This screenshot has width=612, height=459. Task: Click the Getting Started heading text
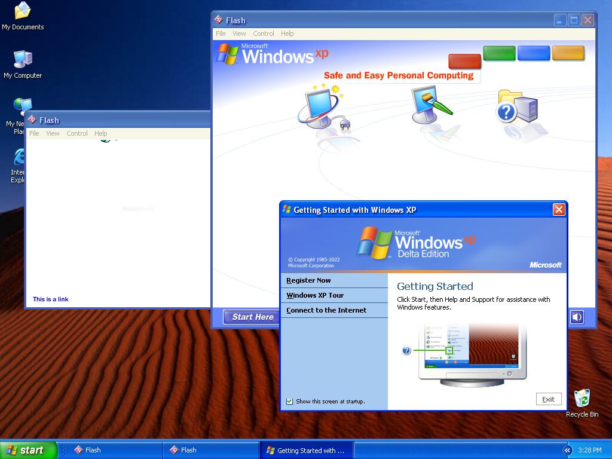tap(435, 286)
